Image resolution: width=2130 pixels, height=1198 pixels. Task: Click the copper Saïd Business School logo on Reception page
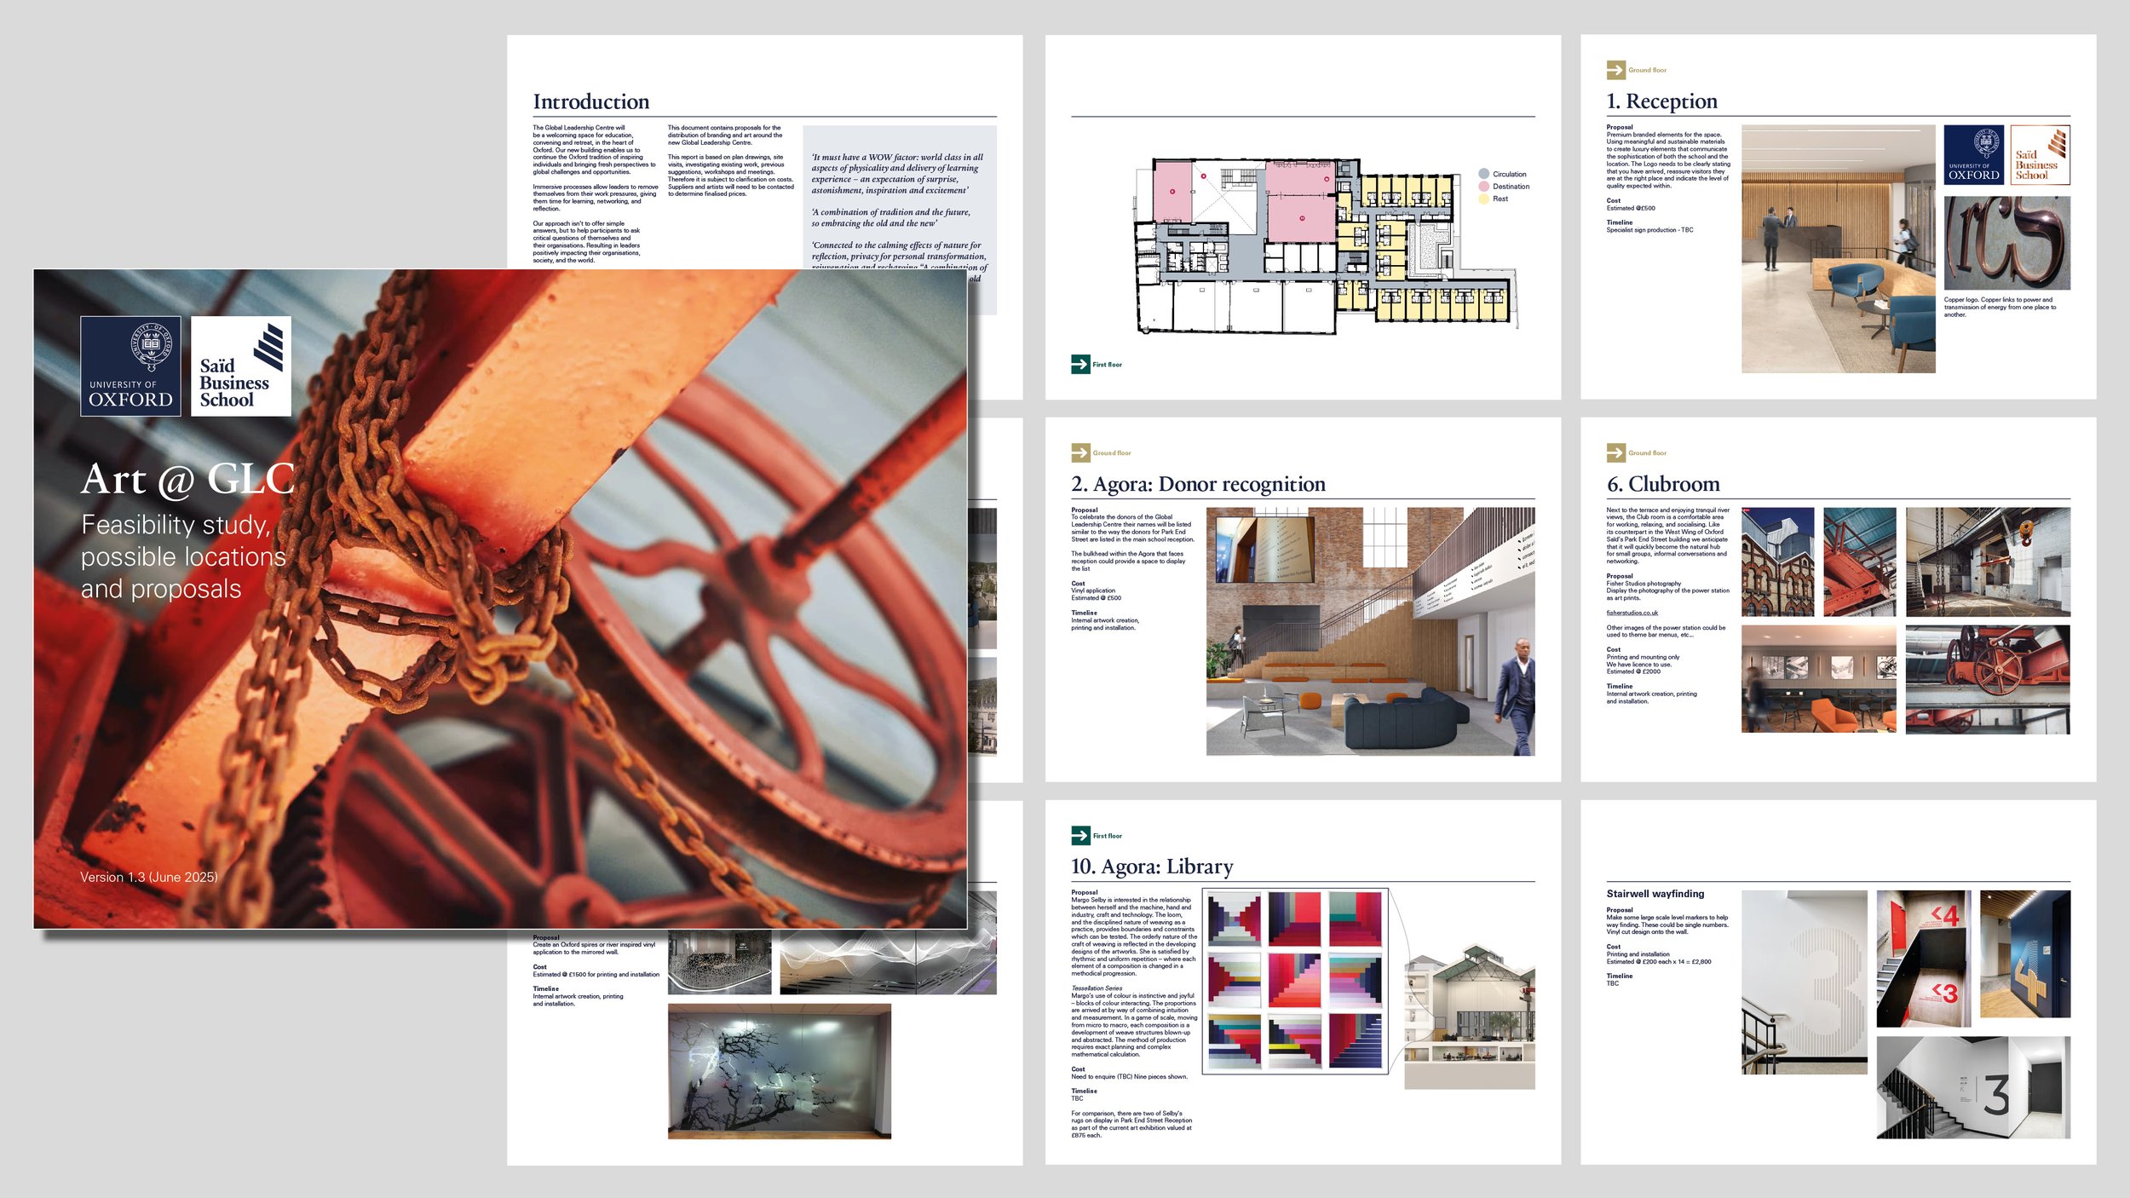[x=2040, y=155]
